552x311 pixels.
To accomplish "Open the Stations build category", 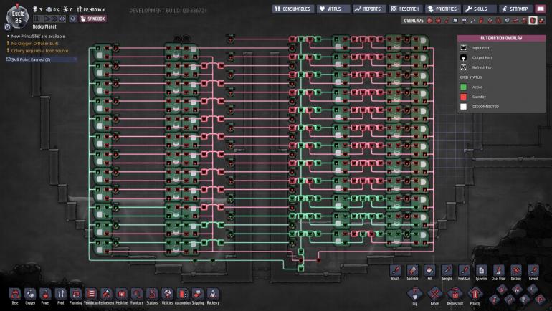I will (152, 295).
